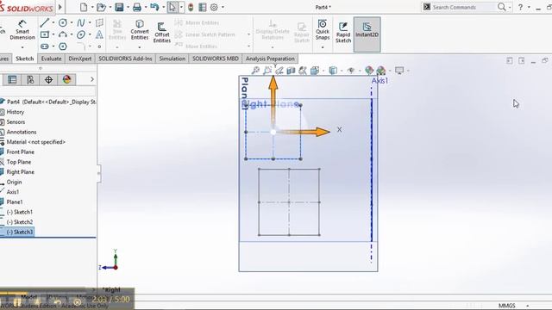Create a new document icon
The height and width of the screenshot is (310, 552).
tap(84, 7)
